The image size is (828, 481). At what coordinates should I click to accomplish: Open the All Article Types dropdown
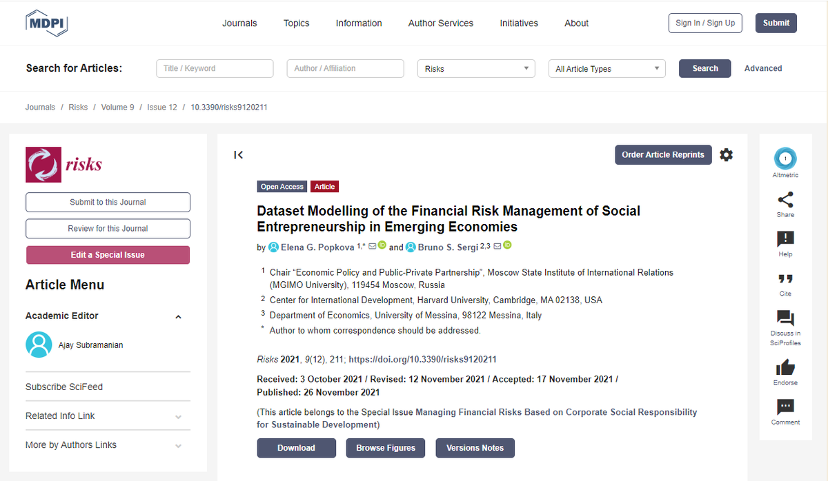607,68
